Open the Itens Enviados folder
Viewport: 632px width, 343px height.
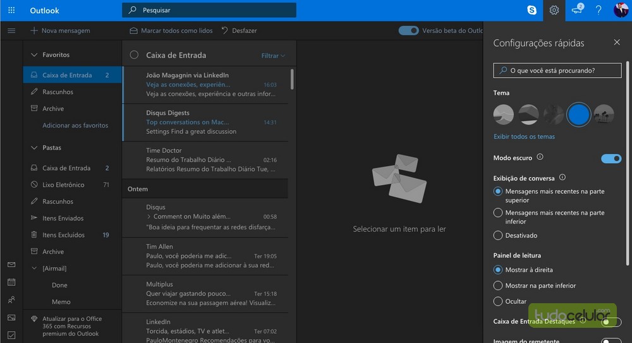(63, 219)
